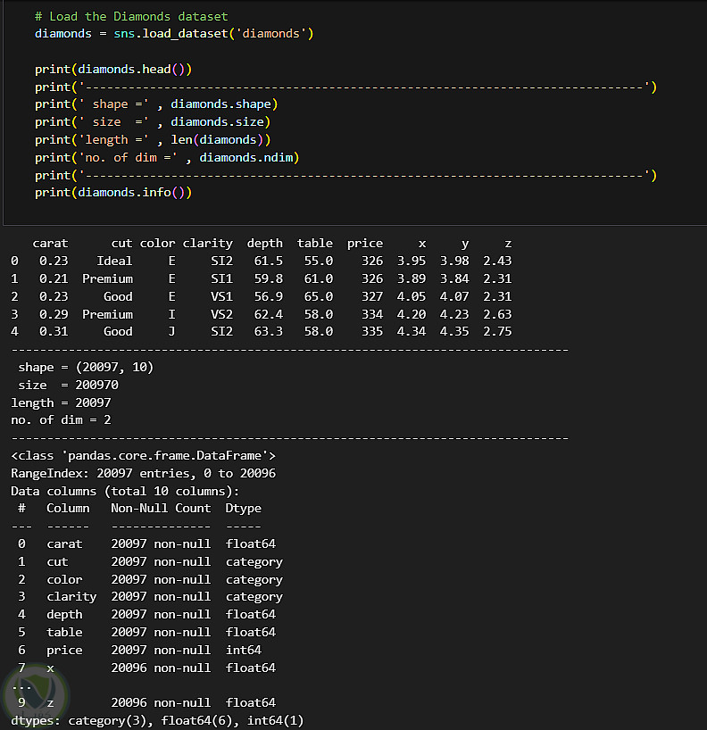Click the diamonds.size code line

[153, 121]
